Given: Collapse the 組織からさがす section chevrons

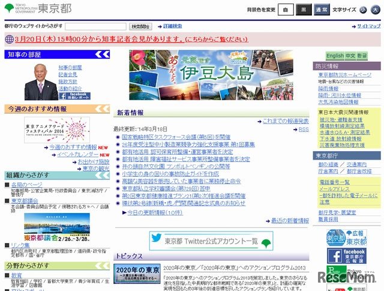Looking at the screenshot, I should 103,175.
